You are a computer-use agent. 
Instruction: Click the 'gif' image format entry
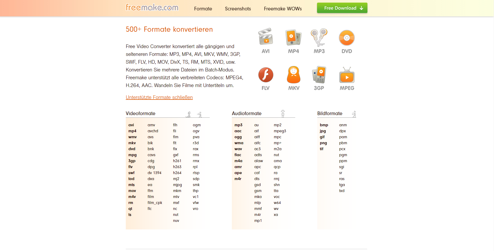(322, 137)
